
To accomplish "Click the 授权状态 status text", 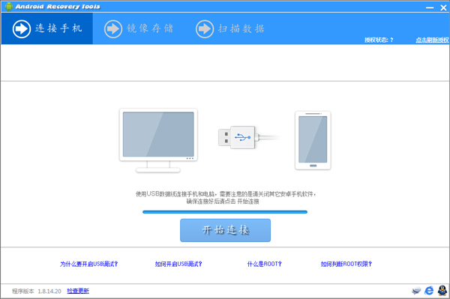I will click(x=379, y=40).
